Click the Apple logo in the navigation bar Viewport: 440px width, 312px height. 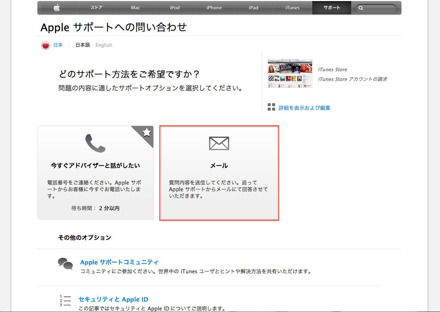click(x=56, y=7)
